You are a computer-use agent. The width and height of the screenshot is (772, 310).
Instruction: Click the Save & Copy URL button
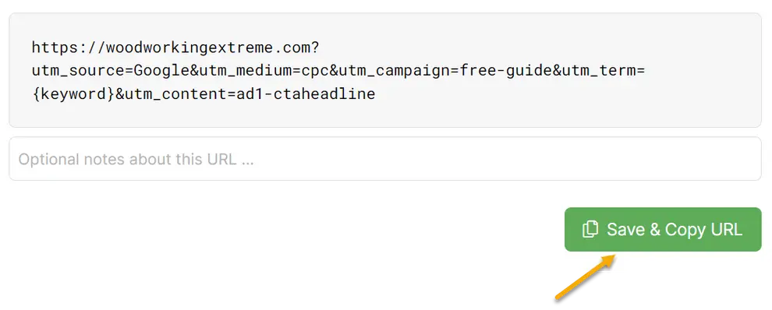point(663,229)
